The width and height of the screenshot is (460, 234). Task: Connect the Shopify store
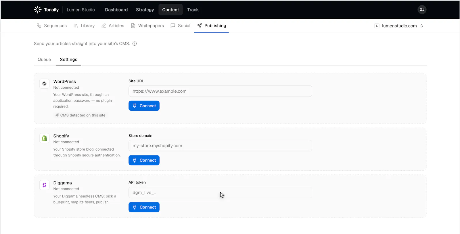click(x=144, y=160)
